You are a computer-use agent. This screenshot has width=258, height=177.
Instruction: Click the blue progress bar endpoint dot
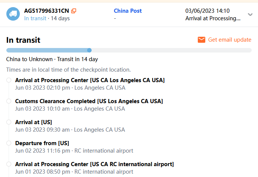coord(89,50)
